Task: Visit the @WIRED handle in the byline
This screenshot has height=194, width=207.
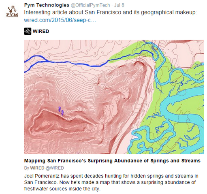Action: coord(55,168)
